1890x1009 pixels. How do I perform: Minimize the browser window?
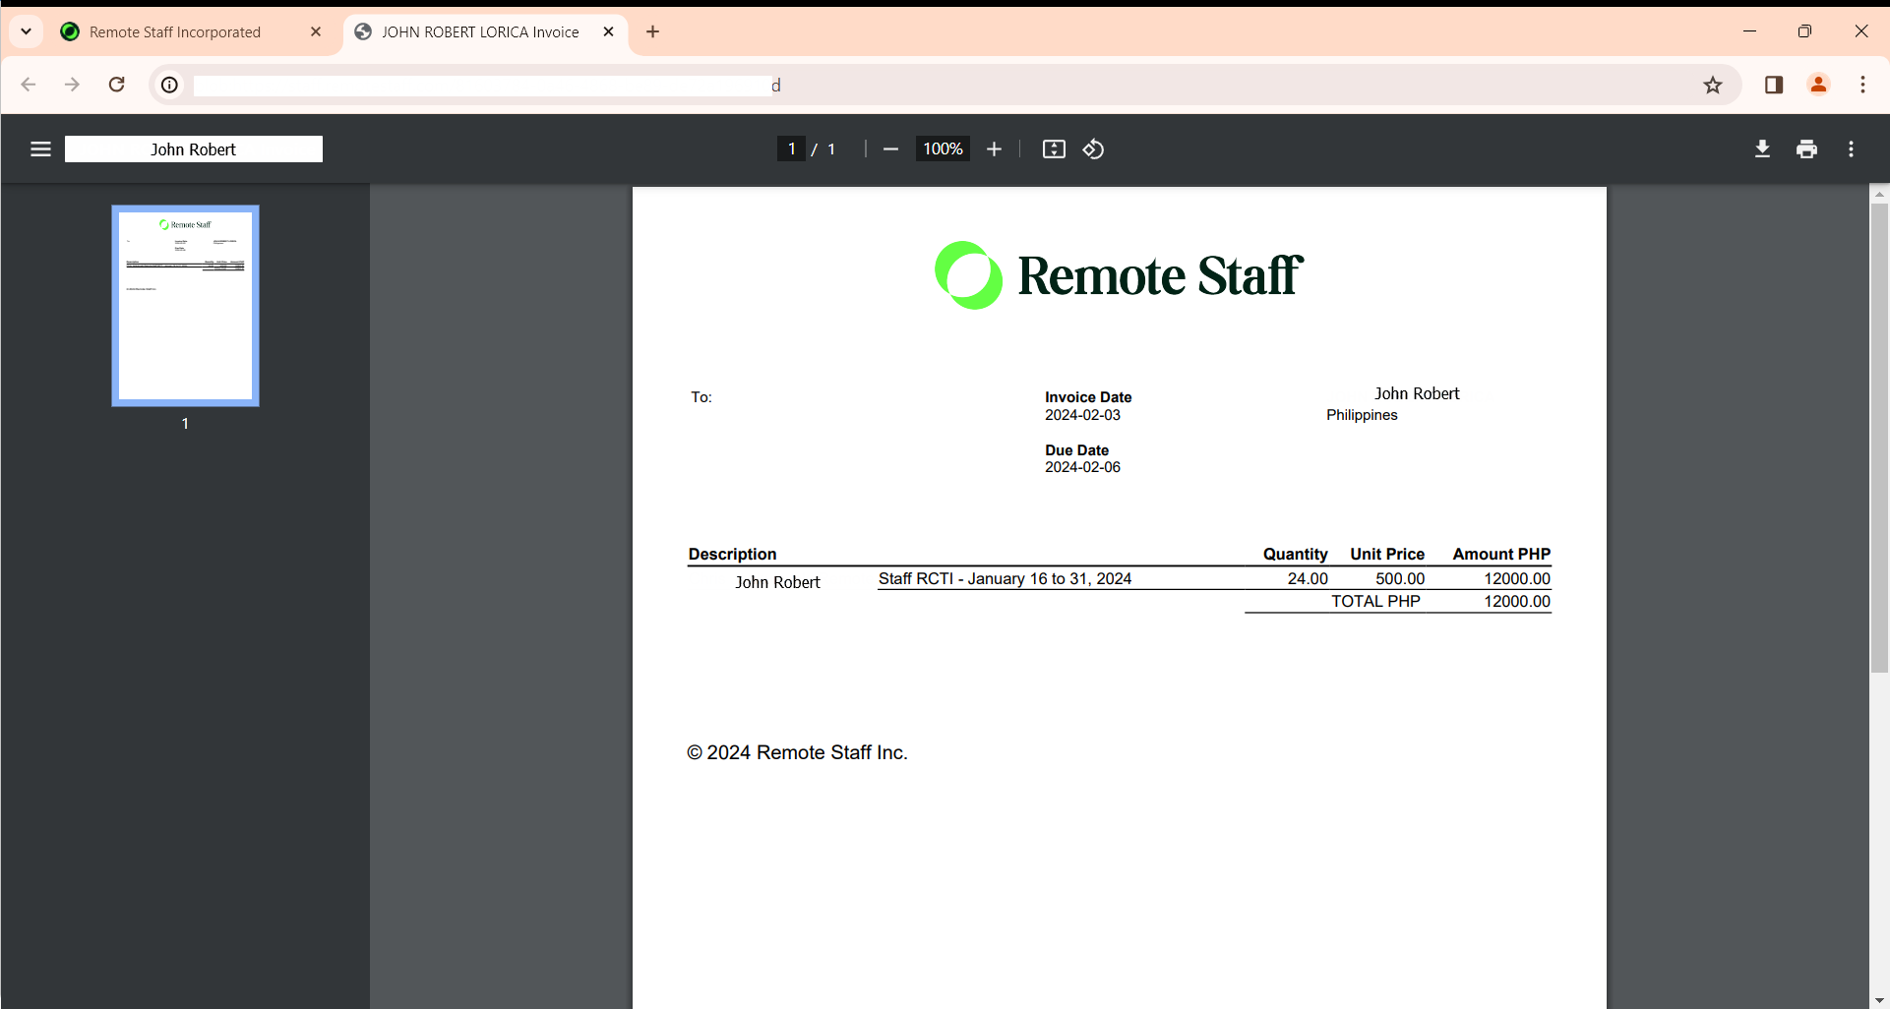[1749, 31]
